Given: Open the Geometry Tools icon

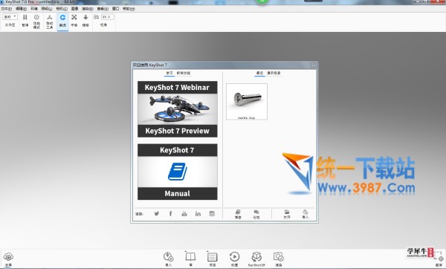Looking at the screenshot, I should (50, 21).
